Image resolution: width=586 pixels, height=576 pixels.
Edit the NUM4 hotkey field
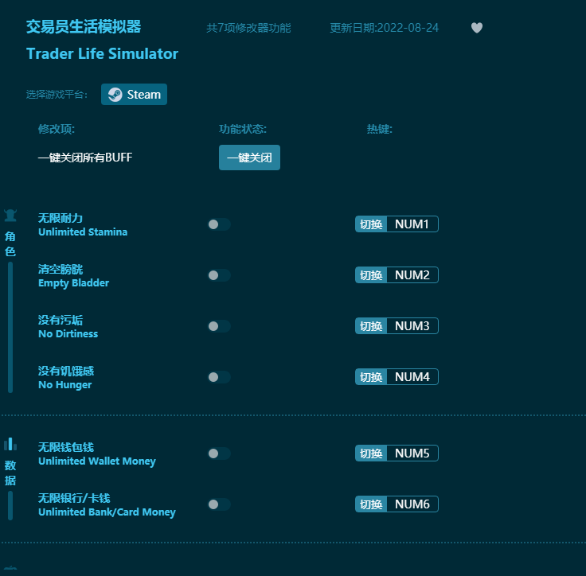pos(412,376)
